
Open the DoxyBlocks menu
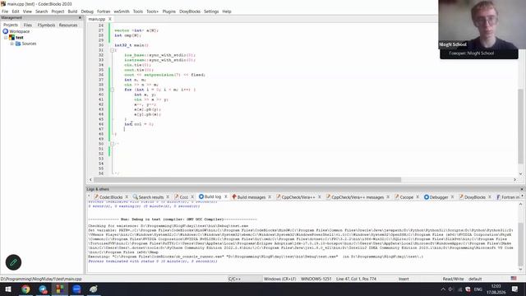coord(190,12)
